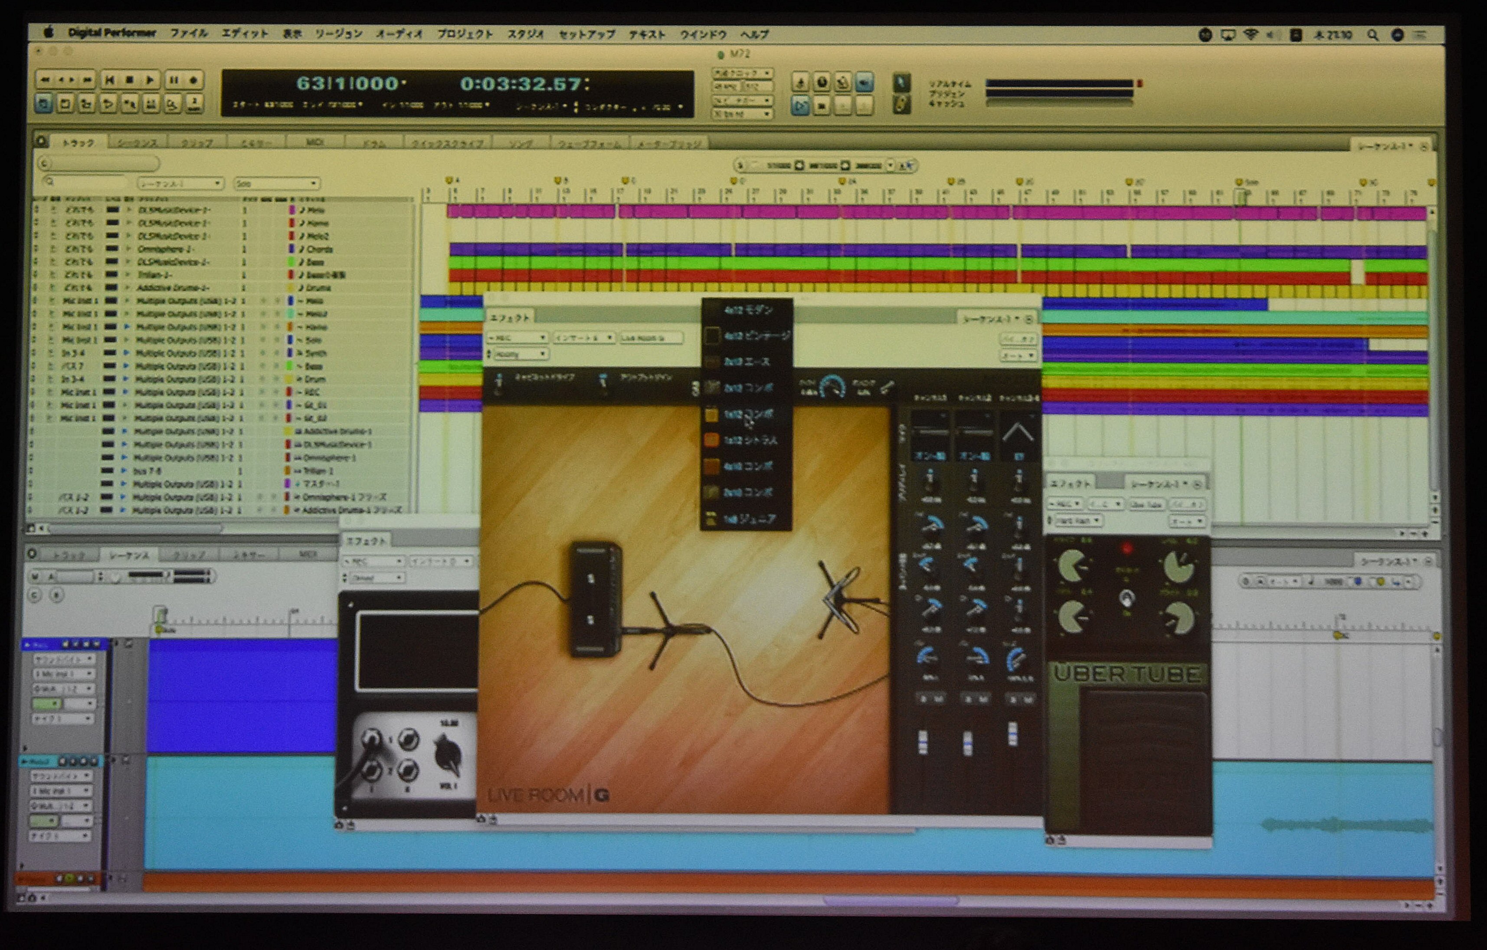Click the search magnifier field in Tracks window
Image resolution: width=1487 pixels, height=950 pixels.
[x=85, y=182]
